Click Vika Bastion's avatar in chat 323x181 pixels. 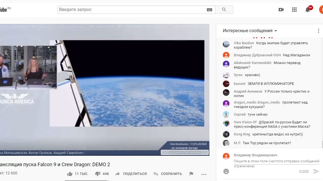point(226,44)
